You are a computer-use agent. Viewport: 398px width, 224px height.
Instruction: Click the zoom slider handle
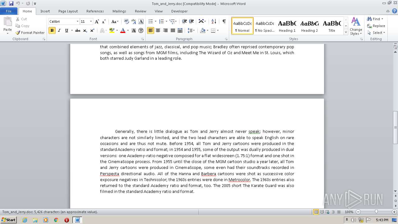coord(376,212)
